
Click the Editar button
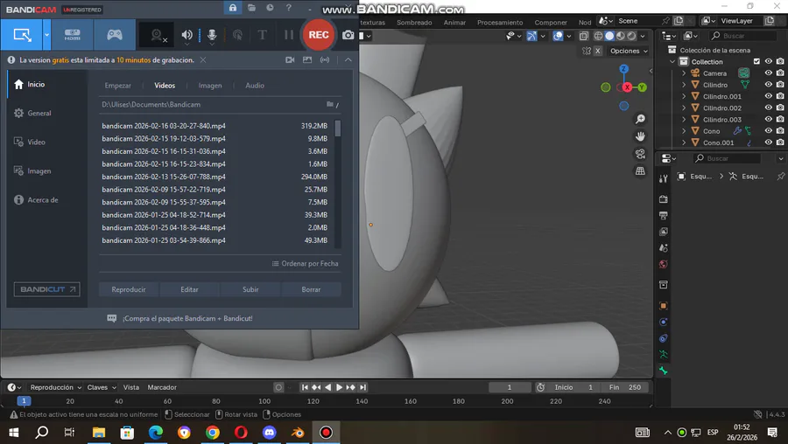(x=189, y=289)
